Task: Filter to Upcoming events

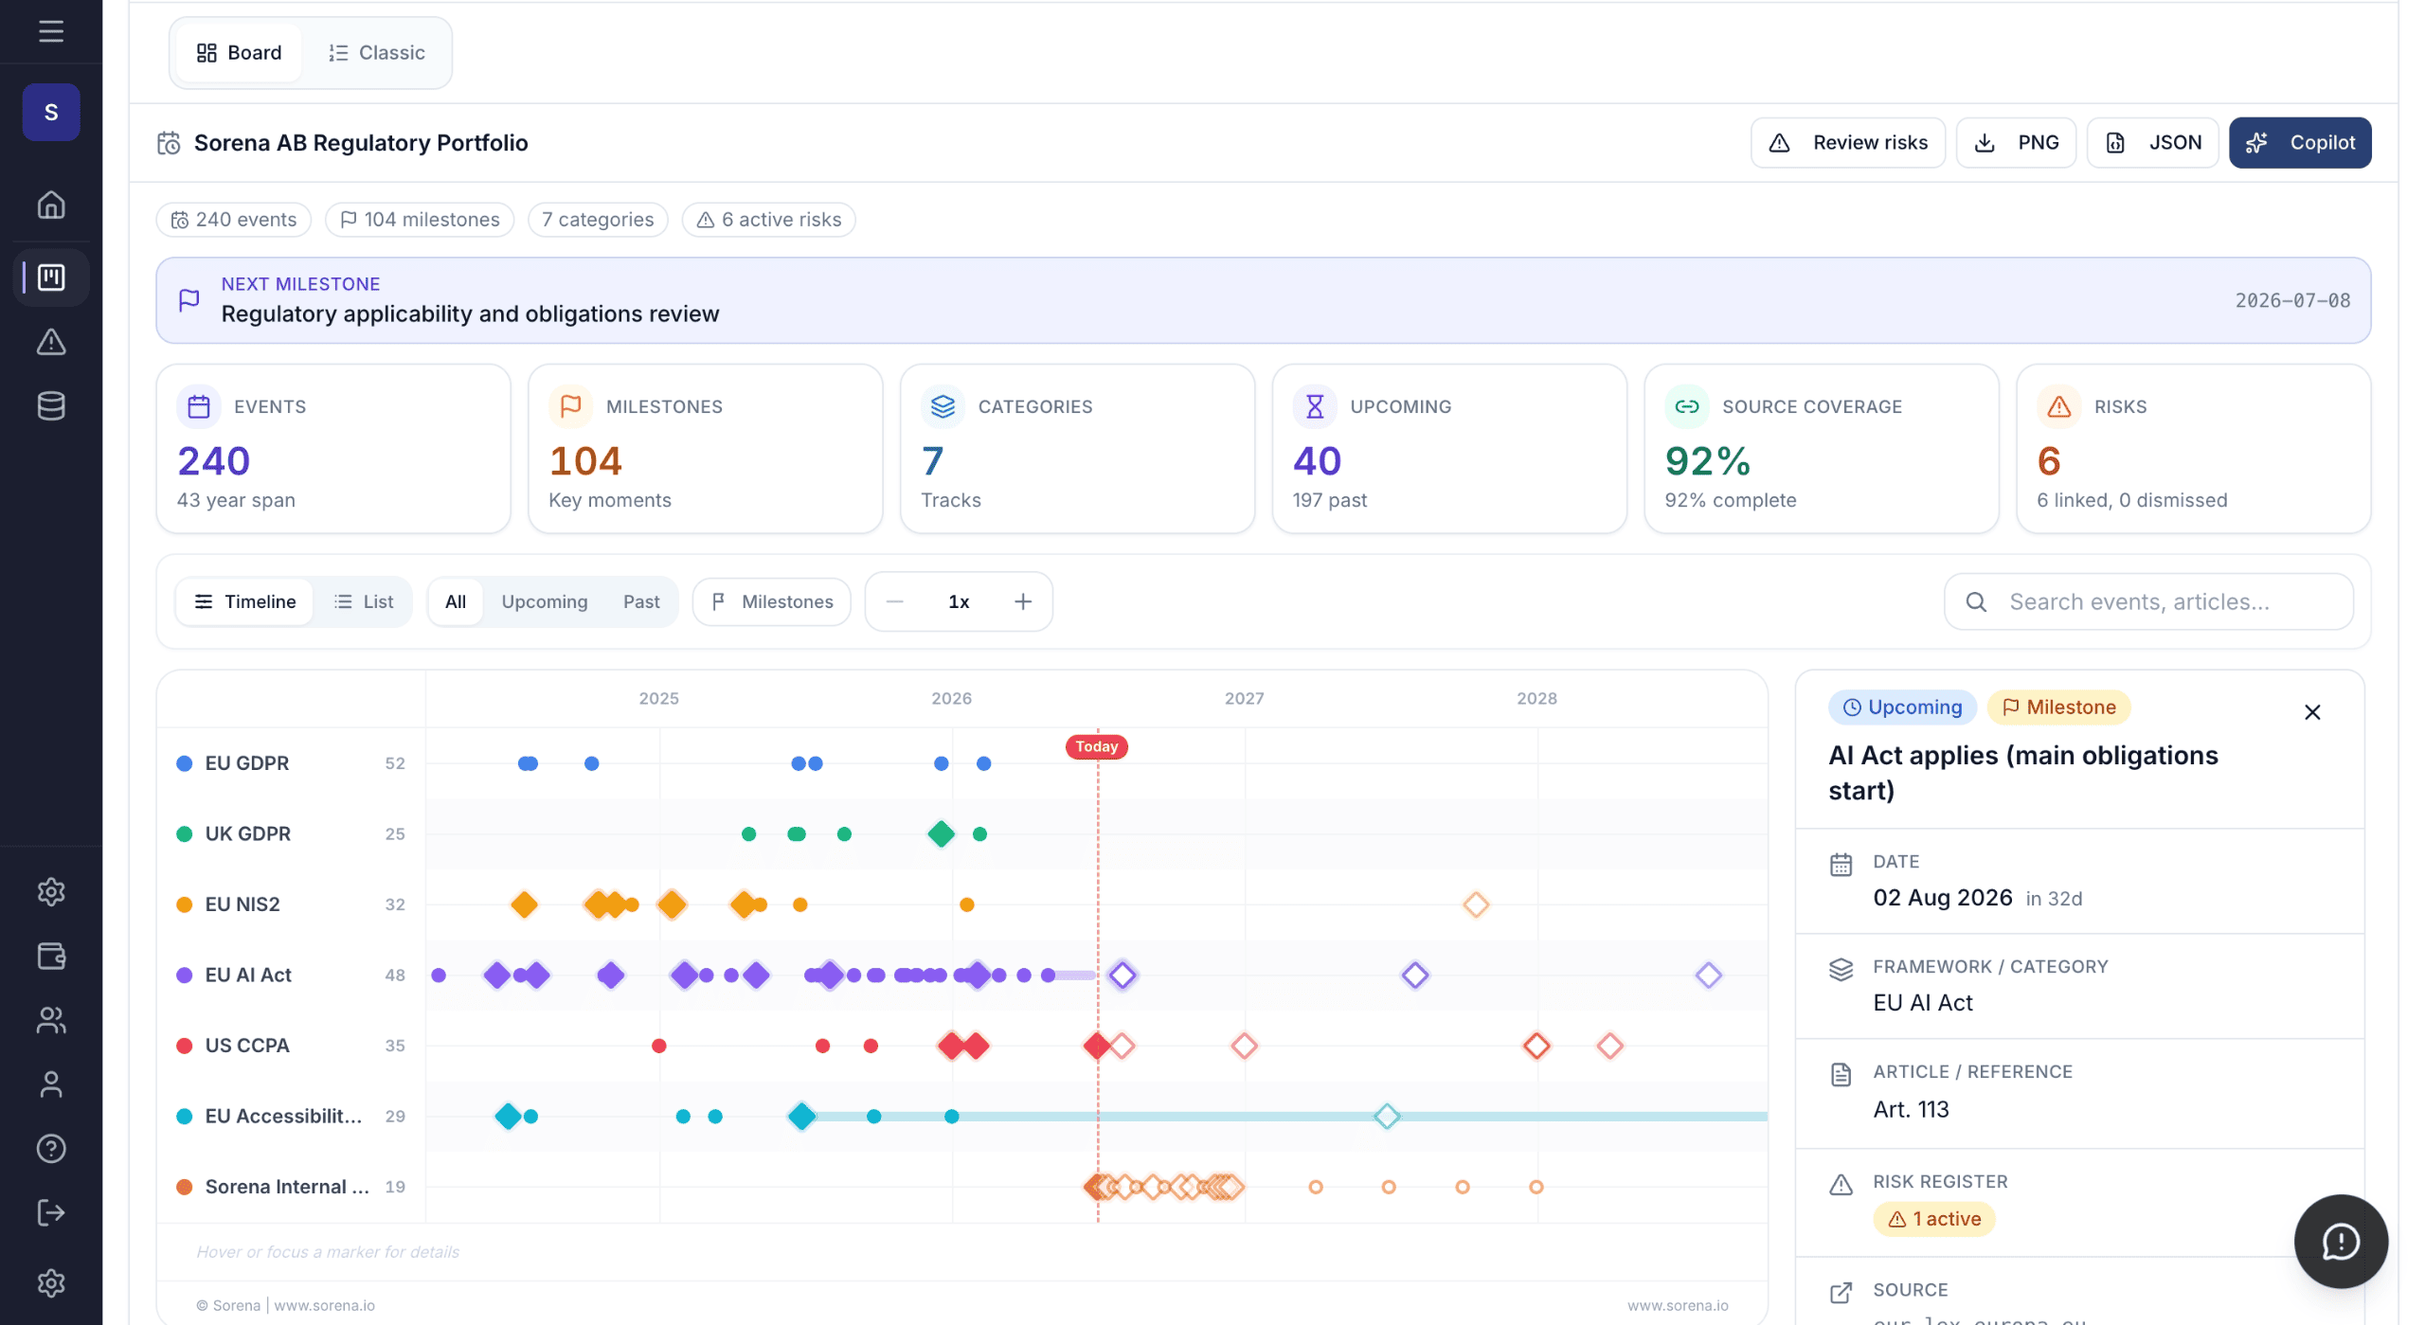Action: pos(545,601)
